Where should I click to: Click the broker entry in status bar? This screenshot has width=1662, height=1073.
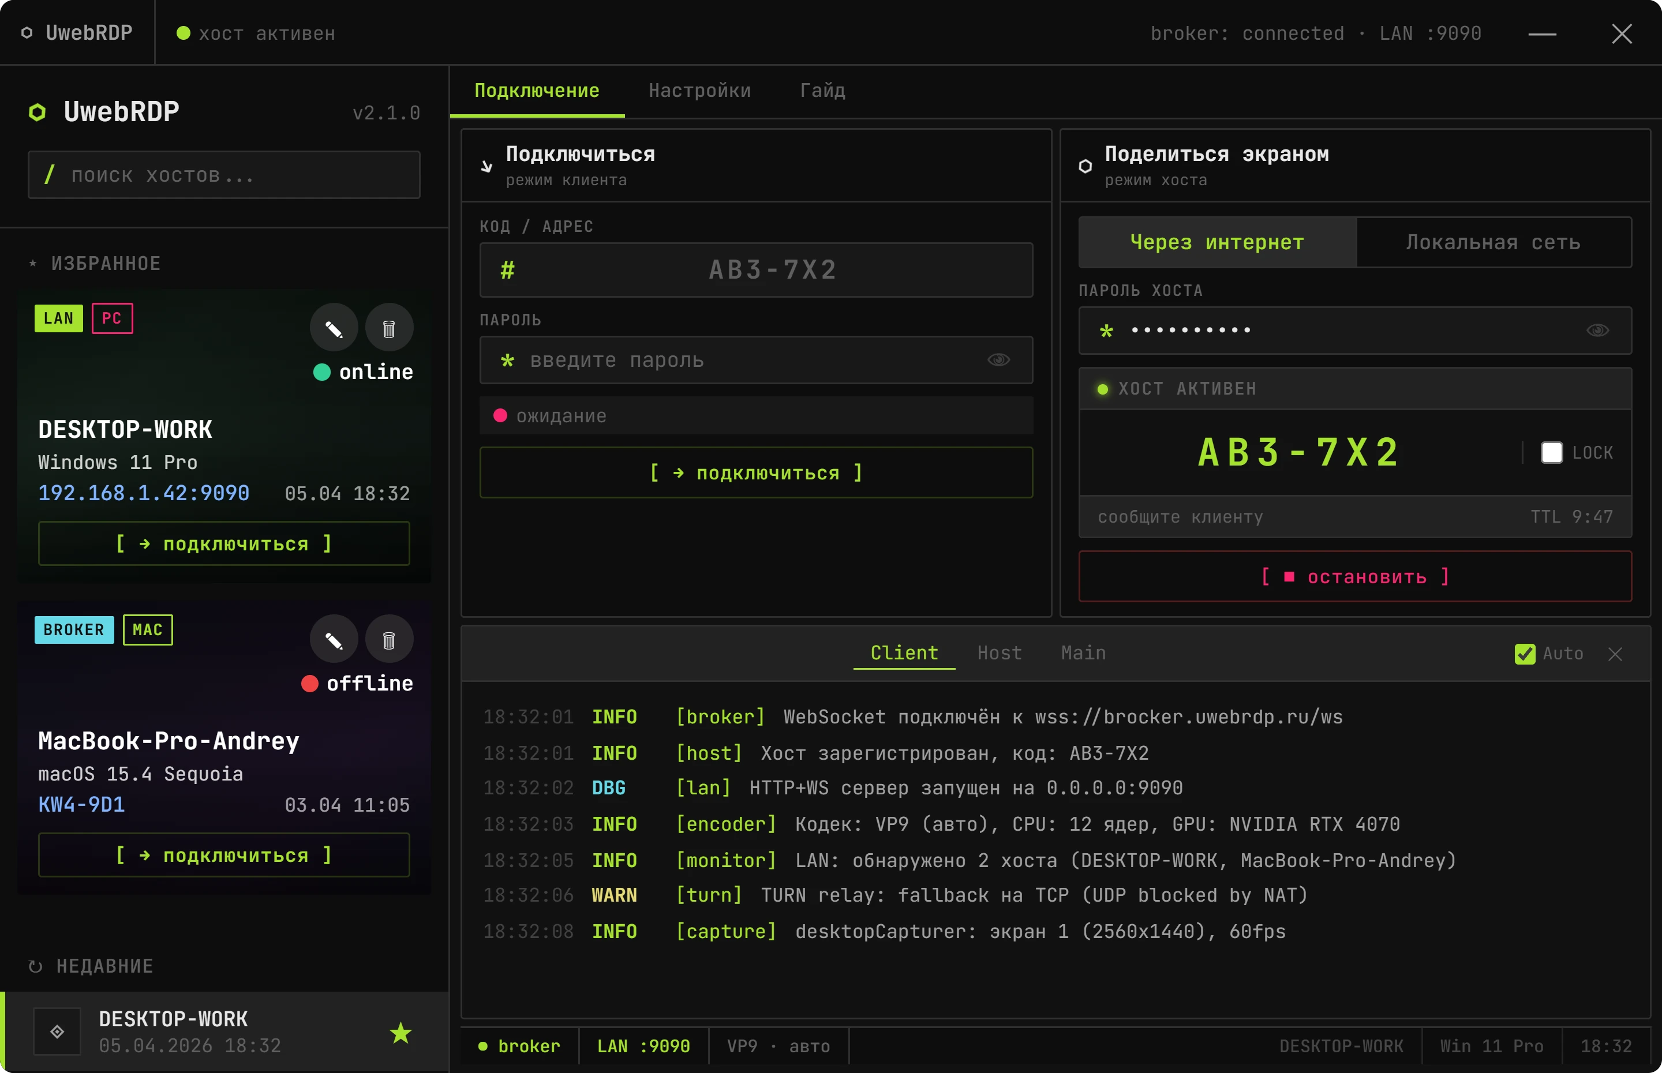coord(520,1046)
